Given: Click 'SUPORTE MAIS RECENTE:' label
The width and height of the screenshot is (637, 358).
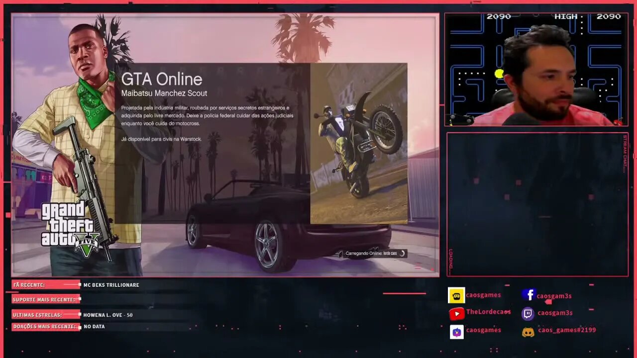Looking at the screenshot, I should tap(44, 300).
